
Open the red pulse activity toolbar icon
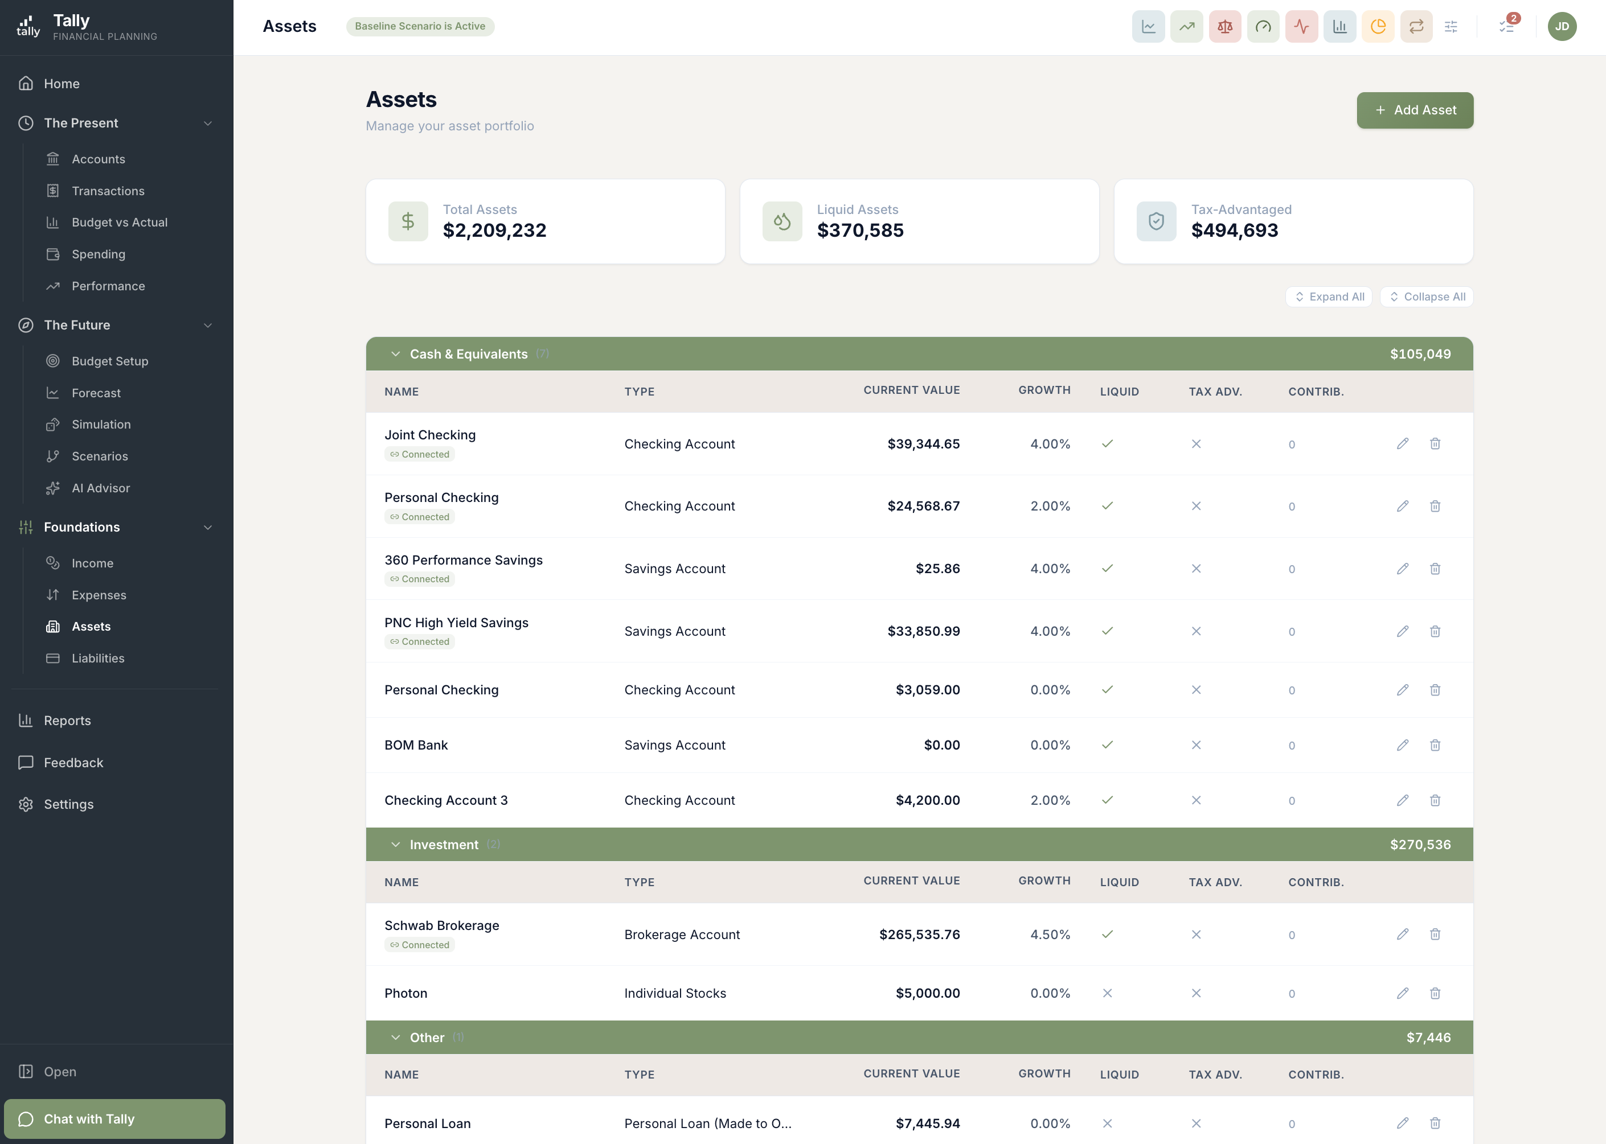[x=1301, y=27]
